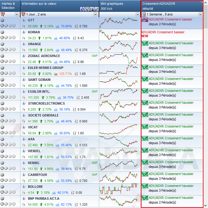
Task: Open the hammer tools icon in header
Action: click(97, 9)
